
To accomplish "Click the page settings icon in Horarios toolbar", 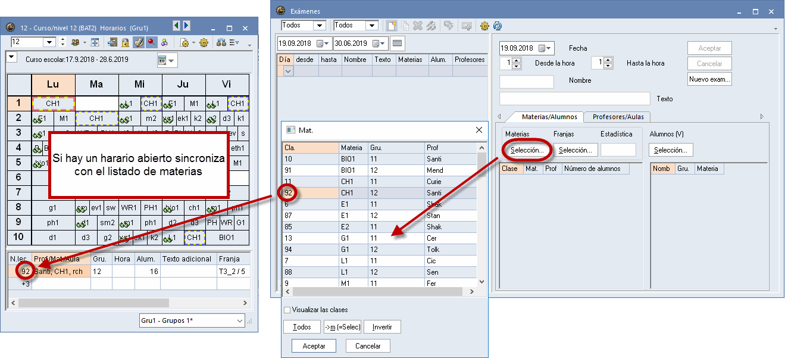I will 184,42.
